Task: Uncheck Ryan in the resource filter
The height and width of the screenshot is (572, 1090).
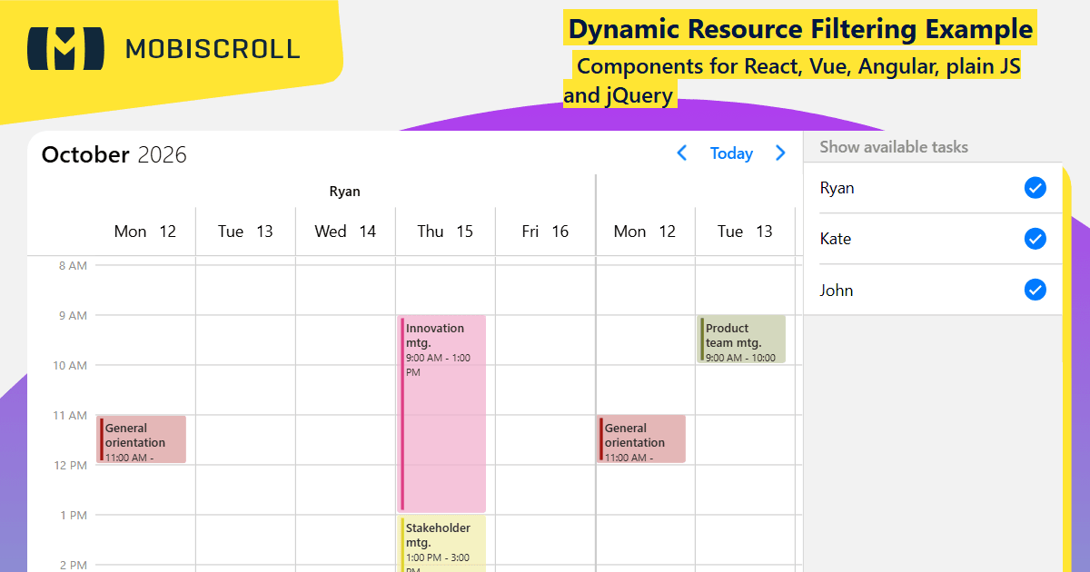Action: (1035, 188)
